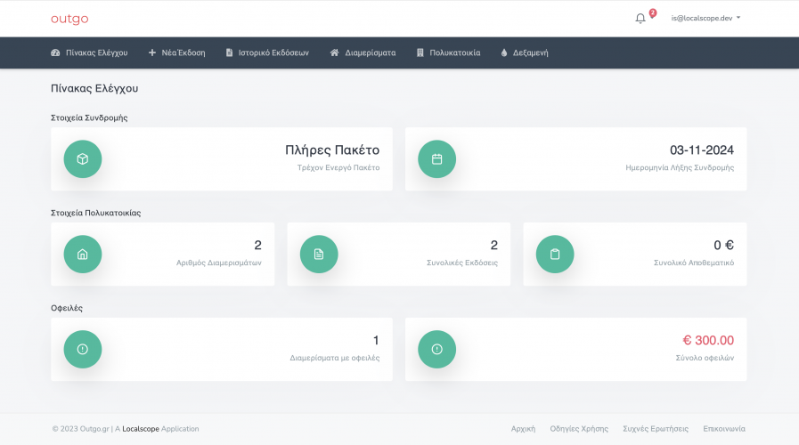Click the Οφειλές section heading
This screenshot has height=445, width=799.
pyautogui.click(x=67, y=308)
